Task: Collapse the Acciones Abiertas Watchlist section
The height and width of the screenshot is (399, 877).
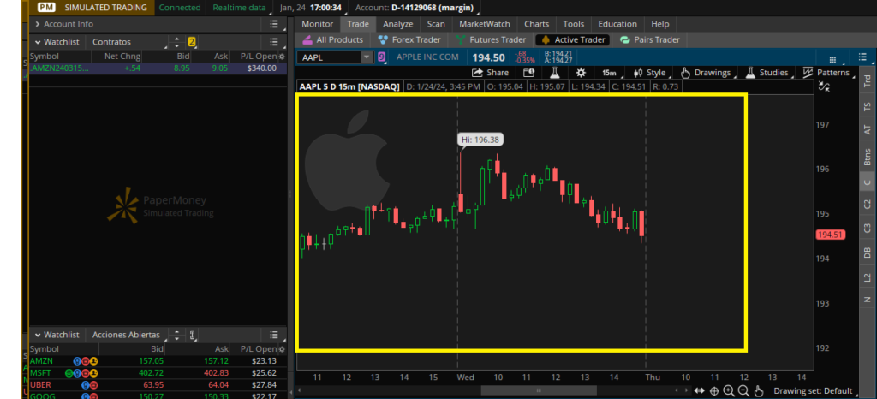Action: [x=38, y=335]
